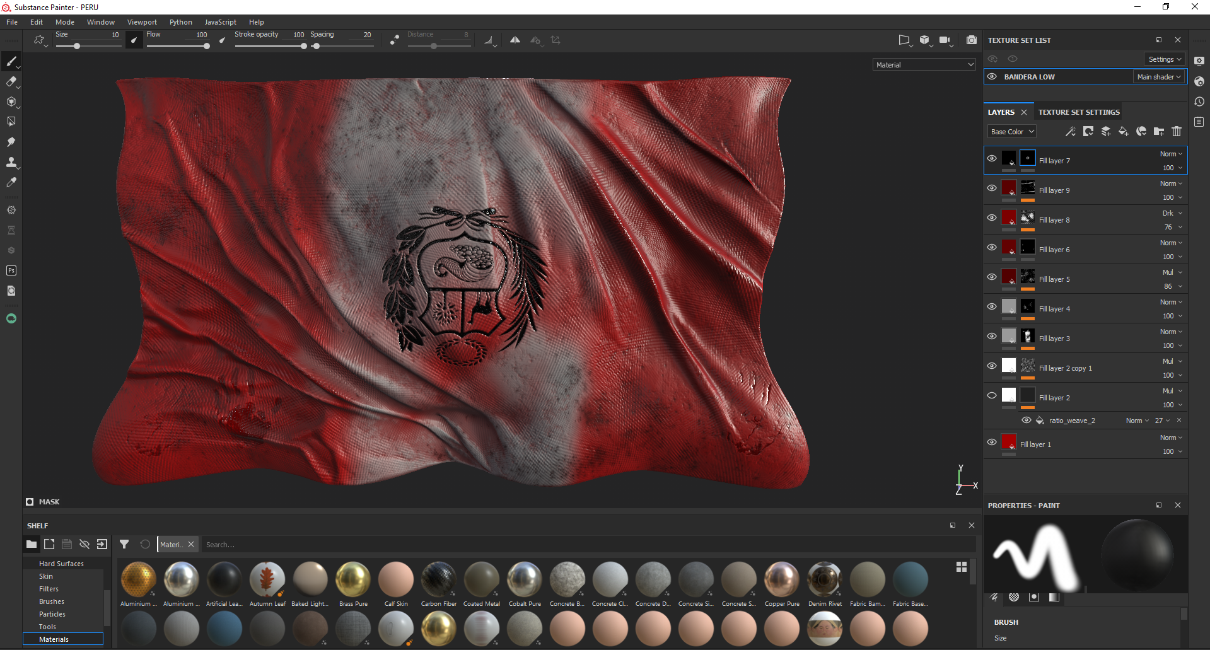The height and width of the screenshot is (650, 1210).
Task: Hide Fill layer 8
Action: (x=992, y=218)
